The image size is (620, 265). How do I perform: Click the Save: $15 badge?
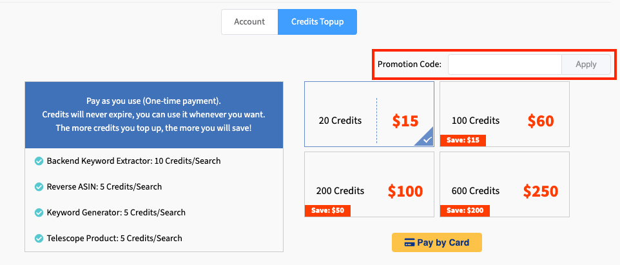[x=463, y=141]
